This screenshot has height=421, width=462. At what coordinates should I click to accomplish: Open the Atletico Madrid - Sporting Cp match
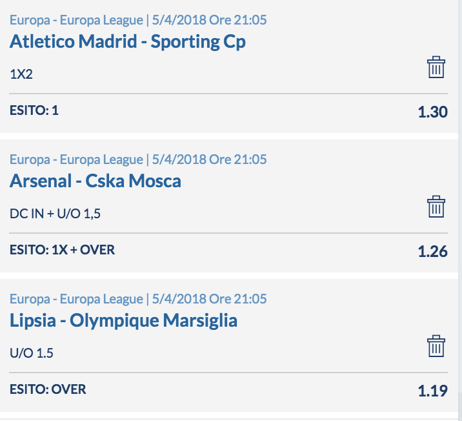coord(128,41)
